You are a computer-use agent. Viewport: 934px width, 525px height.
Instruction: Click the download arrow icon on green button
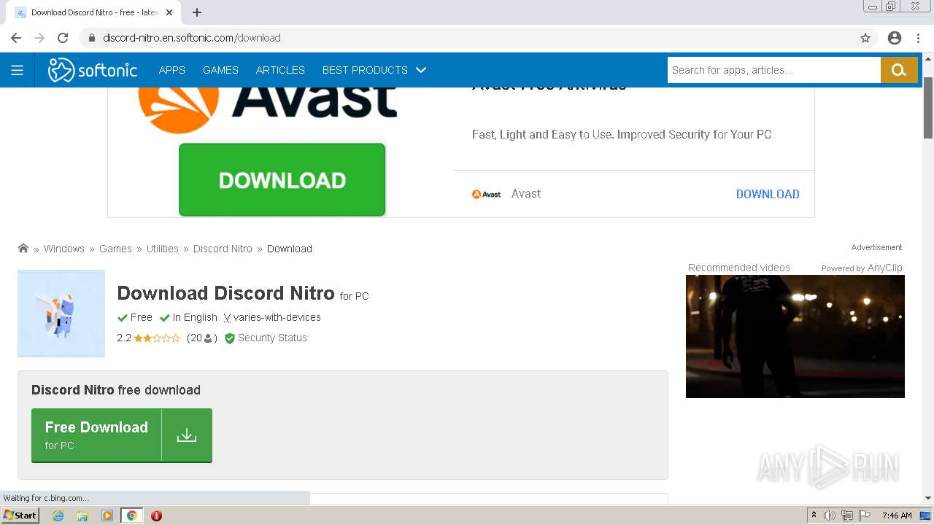click(x=187, y=435)
